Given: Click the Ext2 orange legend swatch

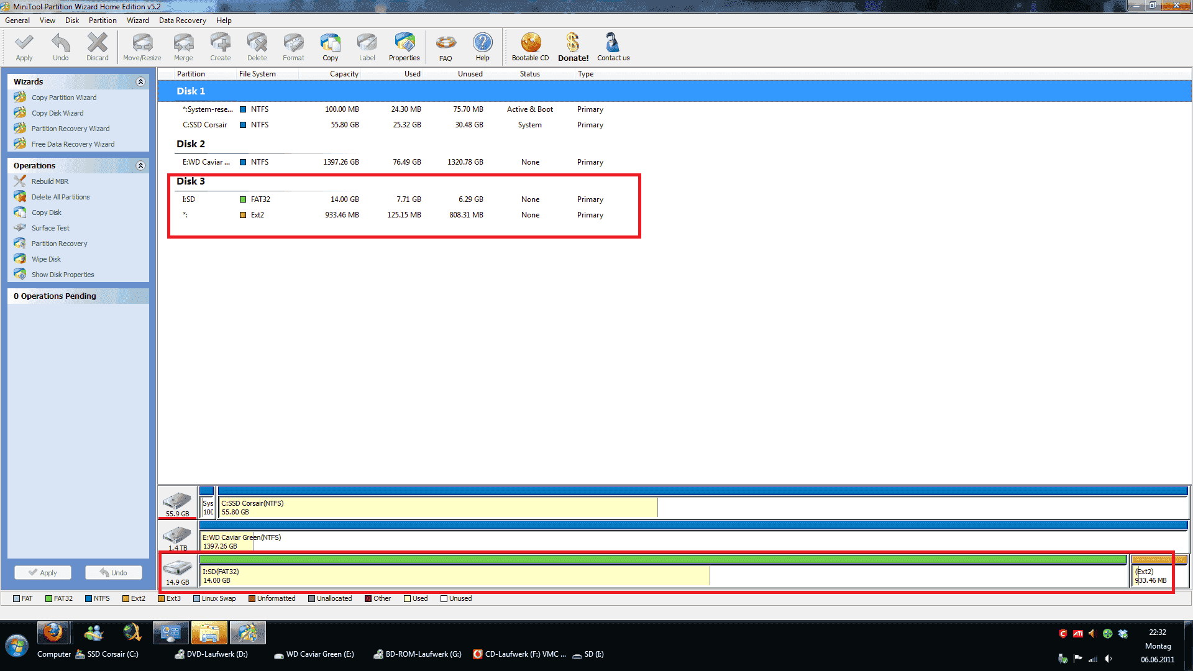Looking at the screenshot, I should click(126, 599).
